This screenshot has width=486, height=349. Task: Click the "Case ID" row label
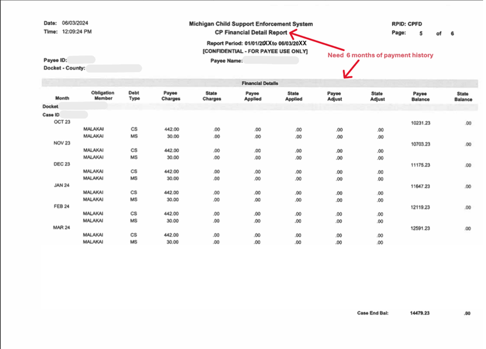click(51, 115)
